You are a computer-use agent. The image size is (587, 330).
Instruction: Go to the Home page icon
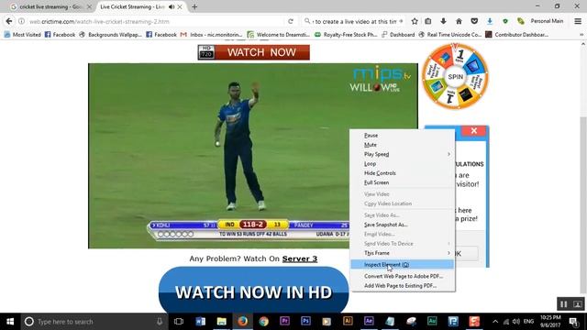459,21
